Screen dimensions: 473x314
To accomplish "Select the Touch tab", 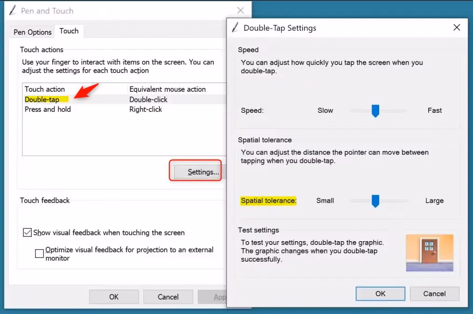I will click(69, 31).
